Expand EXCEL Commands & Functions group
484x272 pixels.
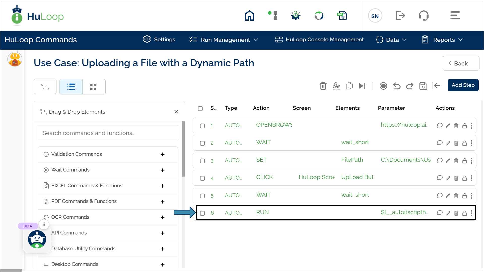coord(163,186)
